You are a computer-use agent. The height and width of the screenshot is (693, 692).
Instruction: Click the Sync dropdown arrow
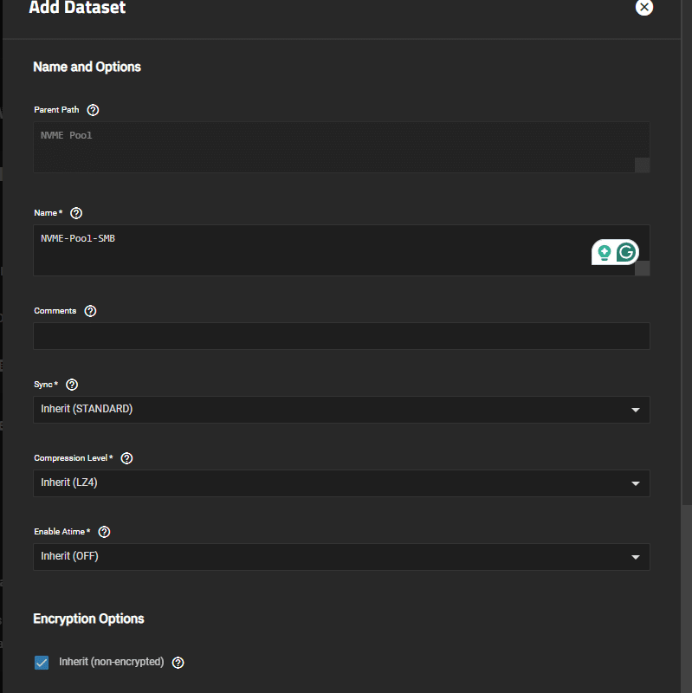[636, 410]
